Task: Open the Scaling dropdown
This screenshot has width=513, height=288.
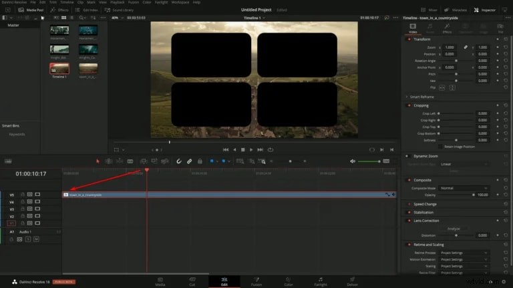Action: (464, 266)
